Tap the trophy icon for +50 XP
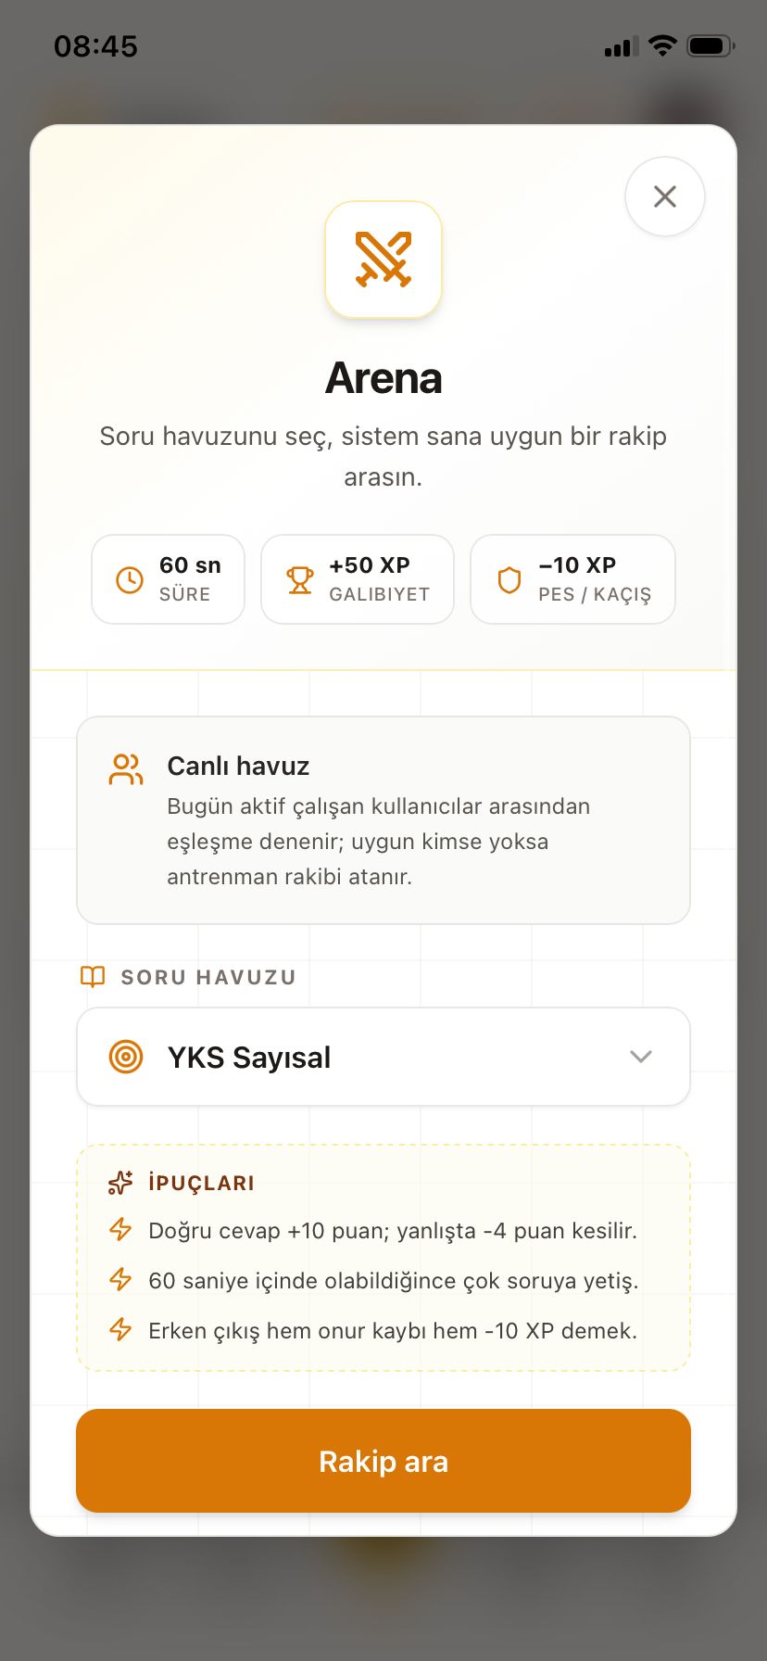The height and width of the screenshot is (1661, 767). pyautogui.click(x=300, y=580)
